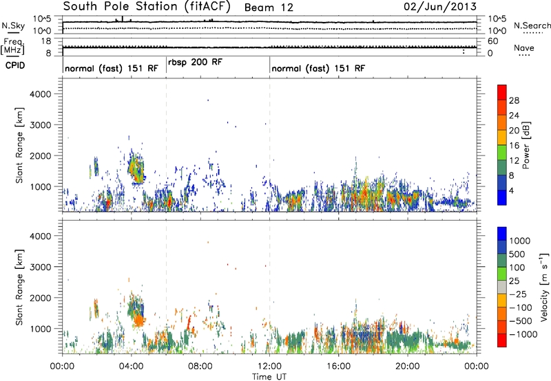Select the "N.Search" legend label
551x381 pixels.
pos(532,25)
